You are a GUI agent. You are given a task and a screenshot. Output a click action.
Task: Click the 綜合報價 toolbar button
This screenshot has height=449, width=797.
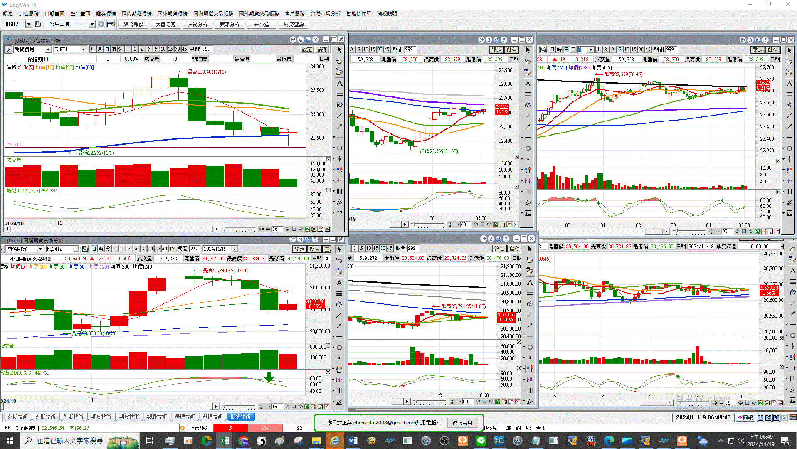(x=133, y=24)
